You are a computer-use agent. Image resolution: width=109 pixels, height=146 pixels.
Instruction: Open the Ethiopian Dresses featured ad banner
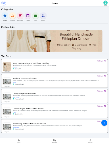pos(54,41)
